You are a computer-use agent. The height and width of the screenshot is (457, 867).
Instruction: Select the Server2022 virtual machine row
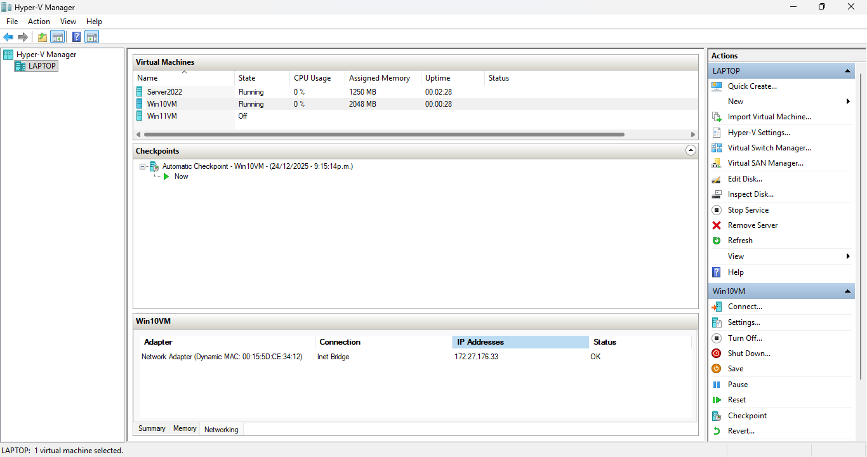coord(165,92)
